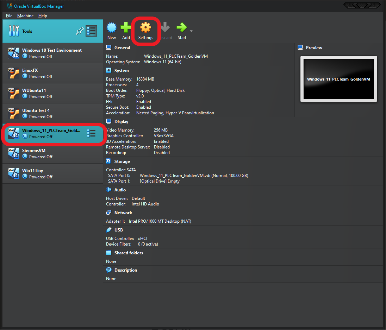Click the Shared folders section header

click(129, 253)
